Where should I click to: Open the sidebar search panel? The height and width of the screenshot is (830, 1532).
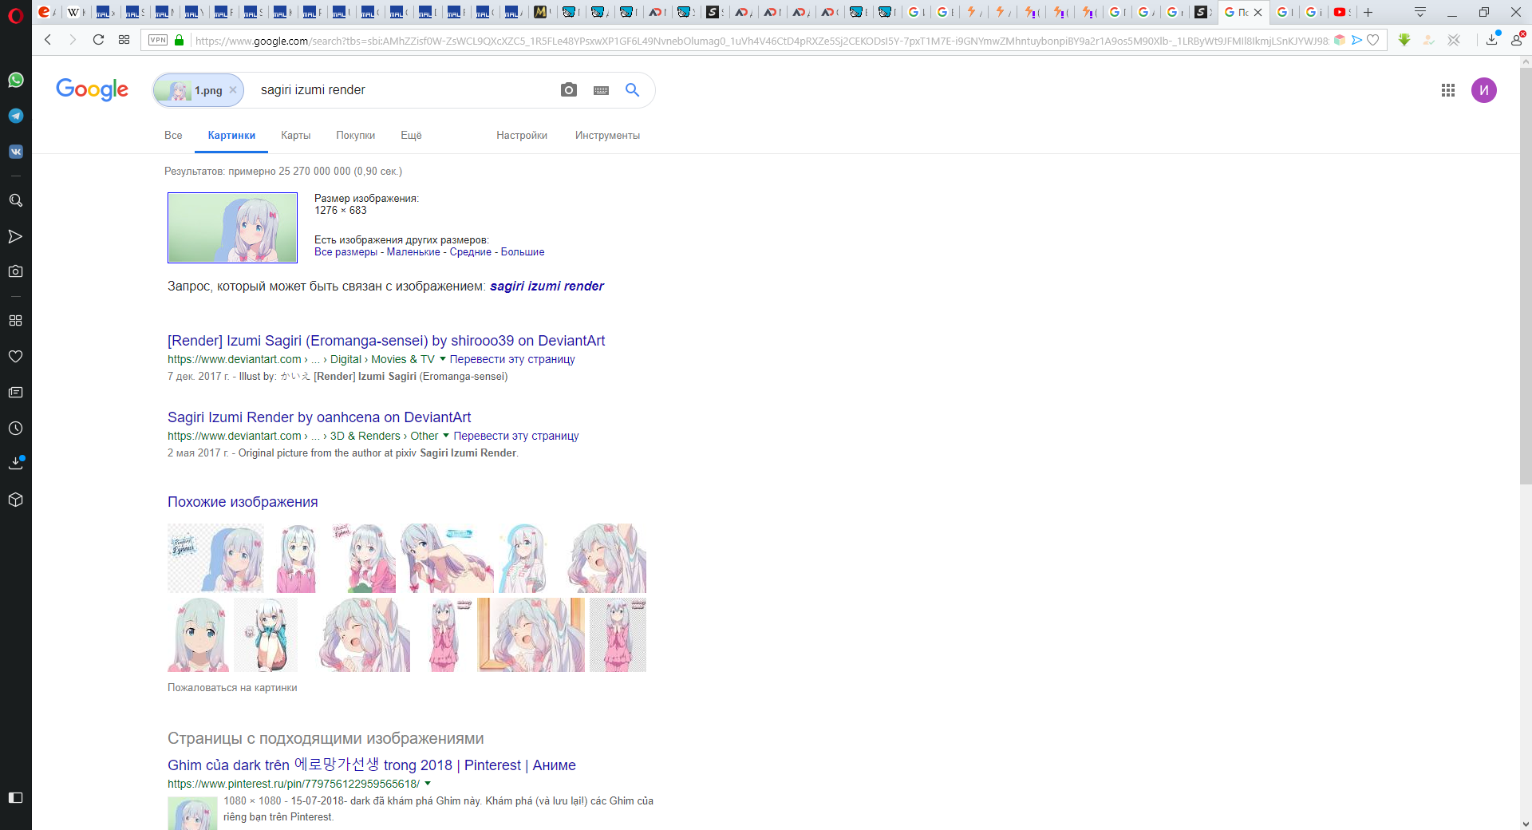click(x=15, y=200)
